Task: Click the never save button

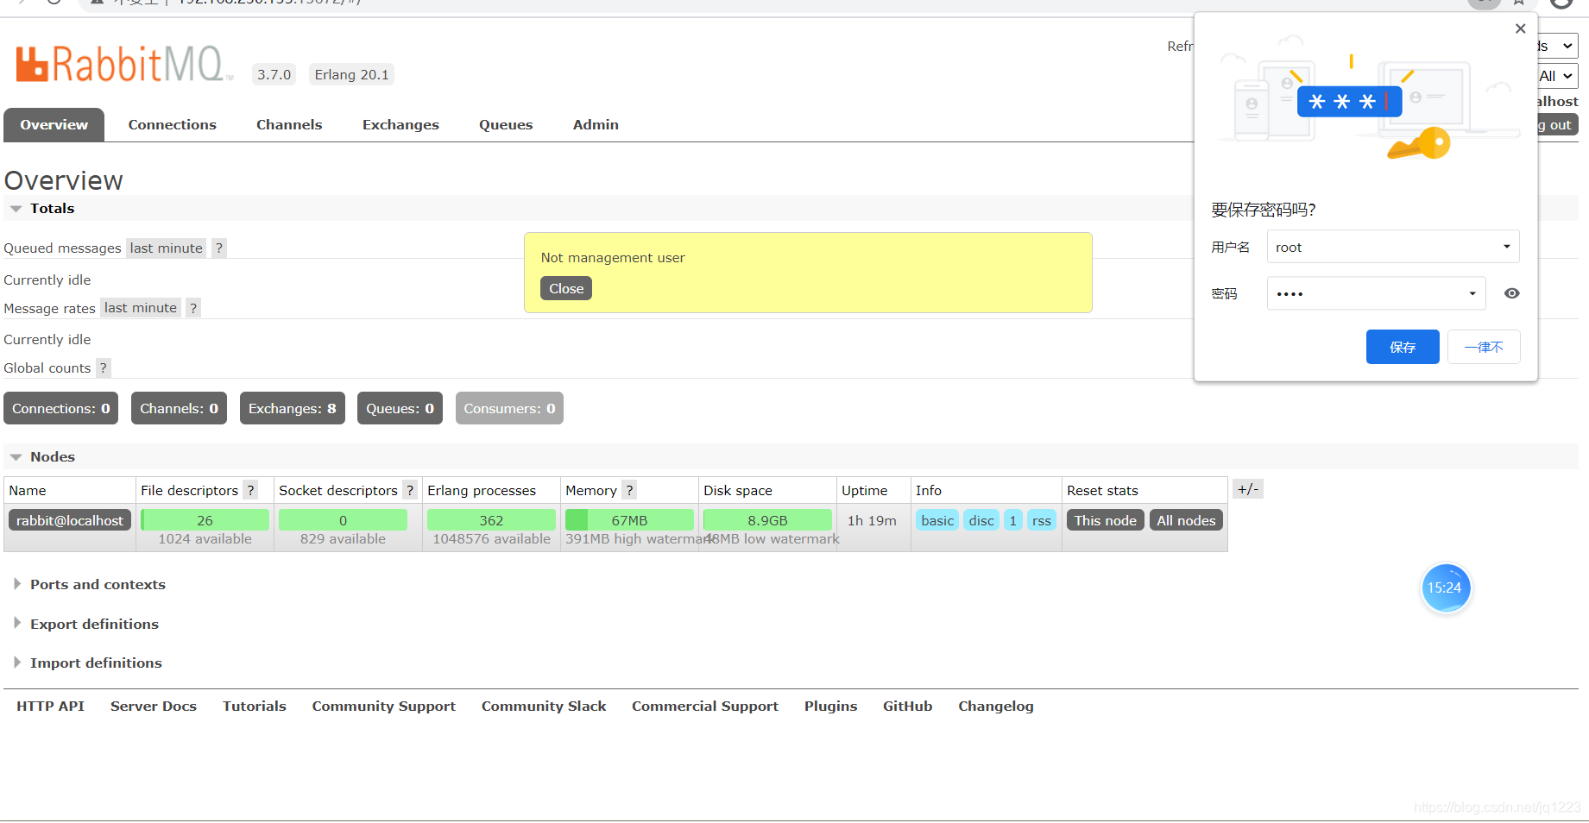Action: click(1484, 347)
